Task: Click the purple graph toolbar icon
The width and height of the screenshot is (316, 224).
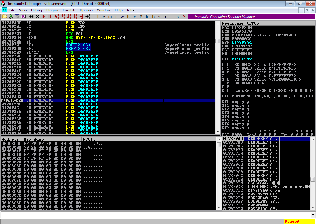Action: point(23,17)
